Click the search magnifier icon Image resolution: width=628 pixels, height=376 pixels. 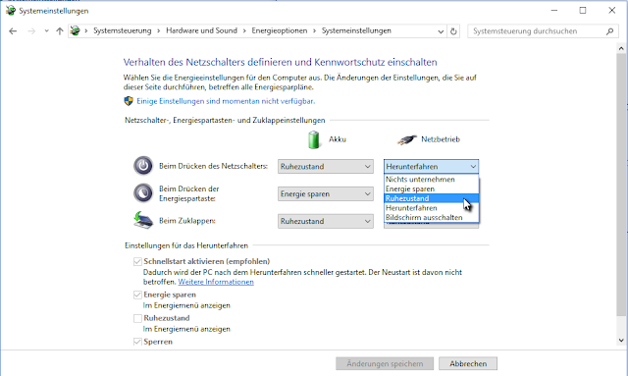609,31
